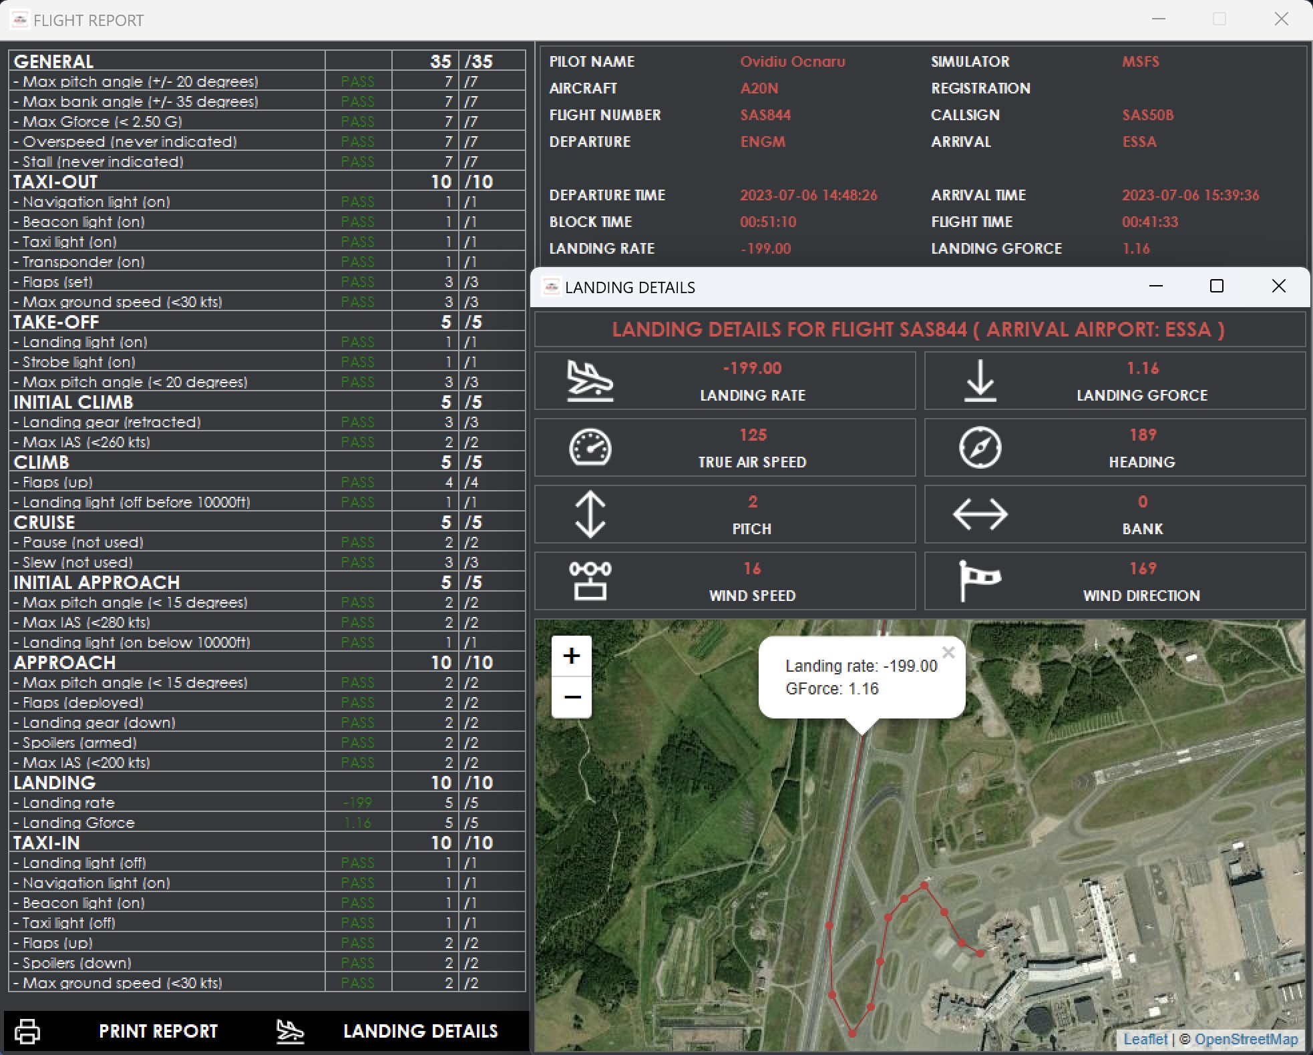Viewport: 1313px width, 1055px height.
Task: Click the red taxi route endpoint marker
Action: 980,954
